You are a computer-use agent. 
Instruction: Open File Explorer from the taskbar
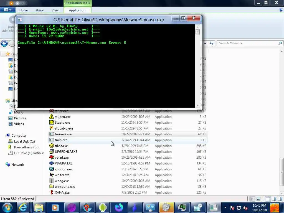39,207
